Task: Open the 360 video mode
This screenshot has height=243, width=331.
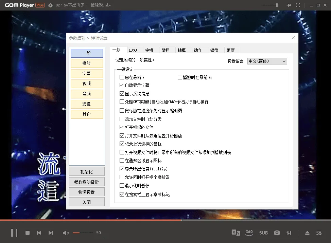Action: tap(249, 233)
